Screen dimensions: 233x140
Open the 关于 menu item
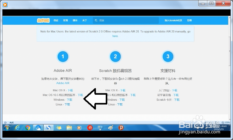point(85,20)
